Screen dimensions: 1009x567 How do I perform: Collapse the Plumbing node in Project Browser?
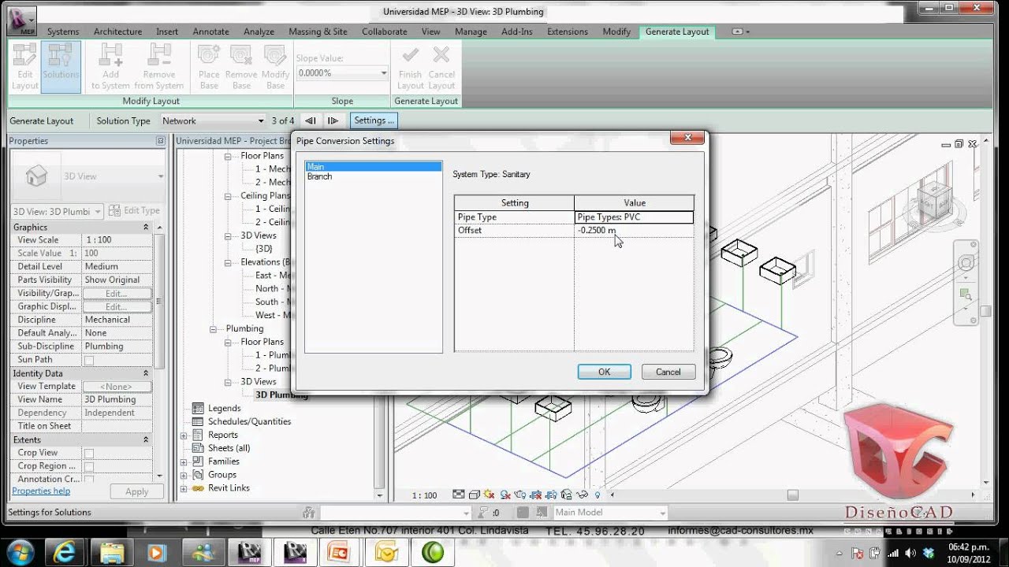(213, 328)
